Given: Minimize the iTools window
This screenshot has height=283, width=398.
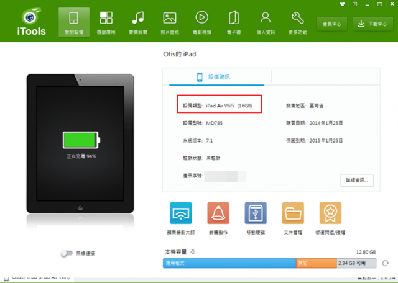Looking at the screenshot, I should (x=368, y=4).
